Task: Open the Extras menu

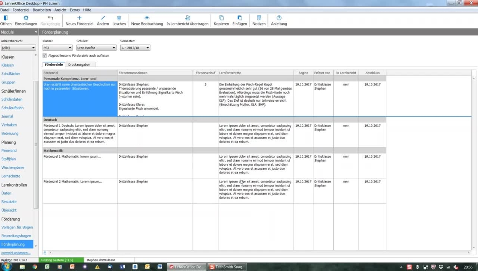Action: pos(75,10)
